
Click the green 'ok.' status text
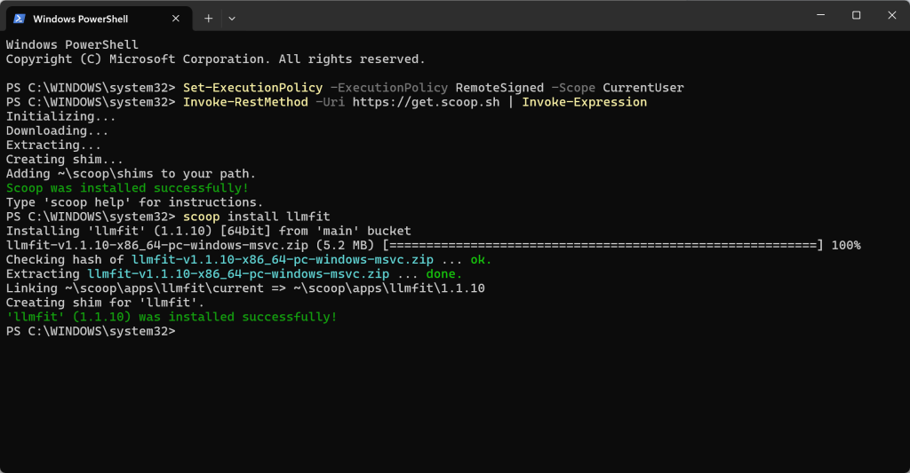[481, 260]
